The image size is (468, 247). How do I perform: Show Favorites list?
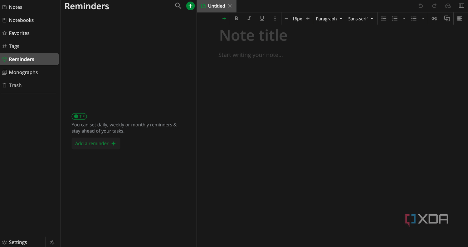click(x=29, y=33)
